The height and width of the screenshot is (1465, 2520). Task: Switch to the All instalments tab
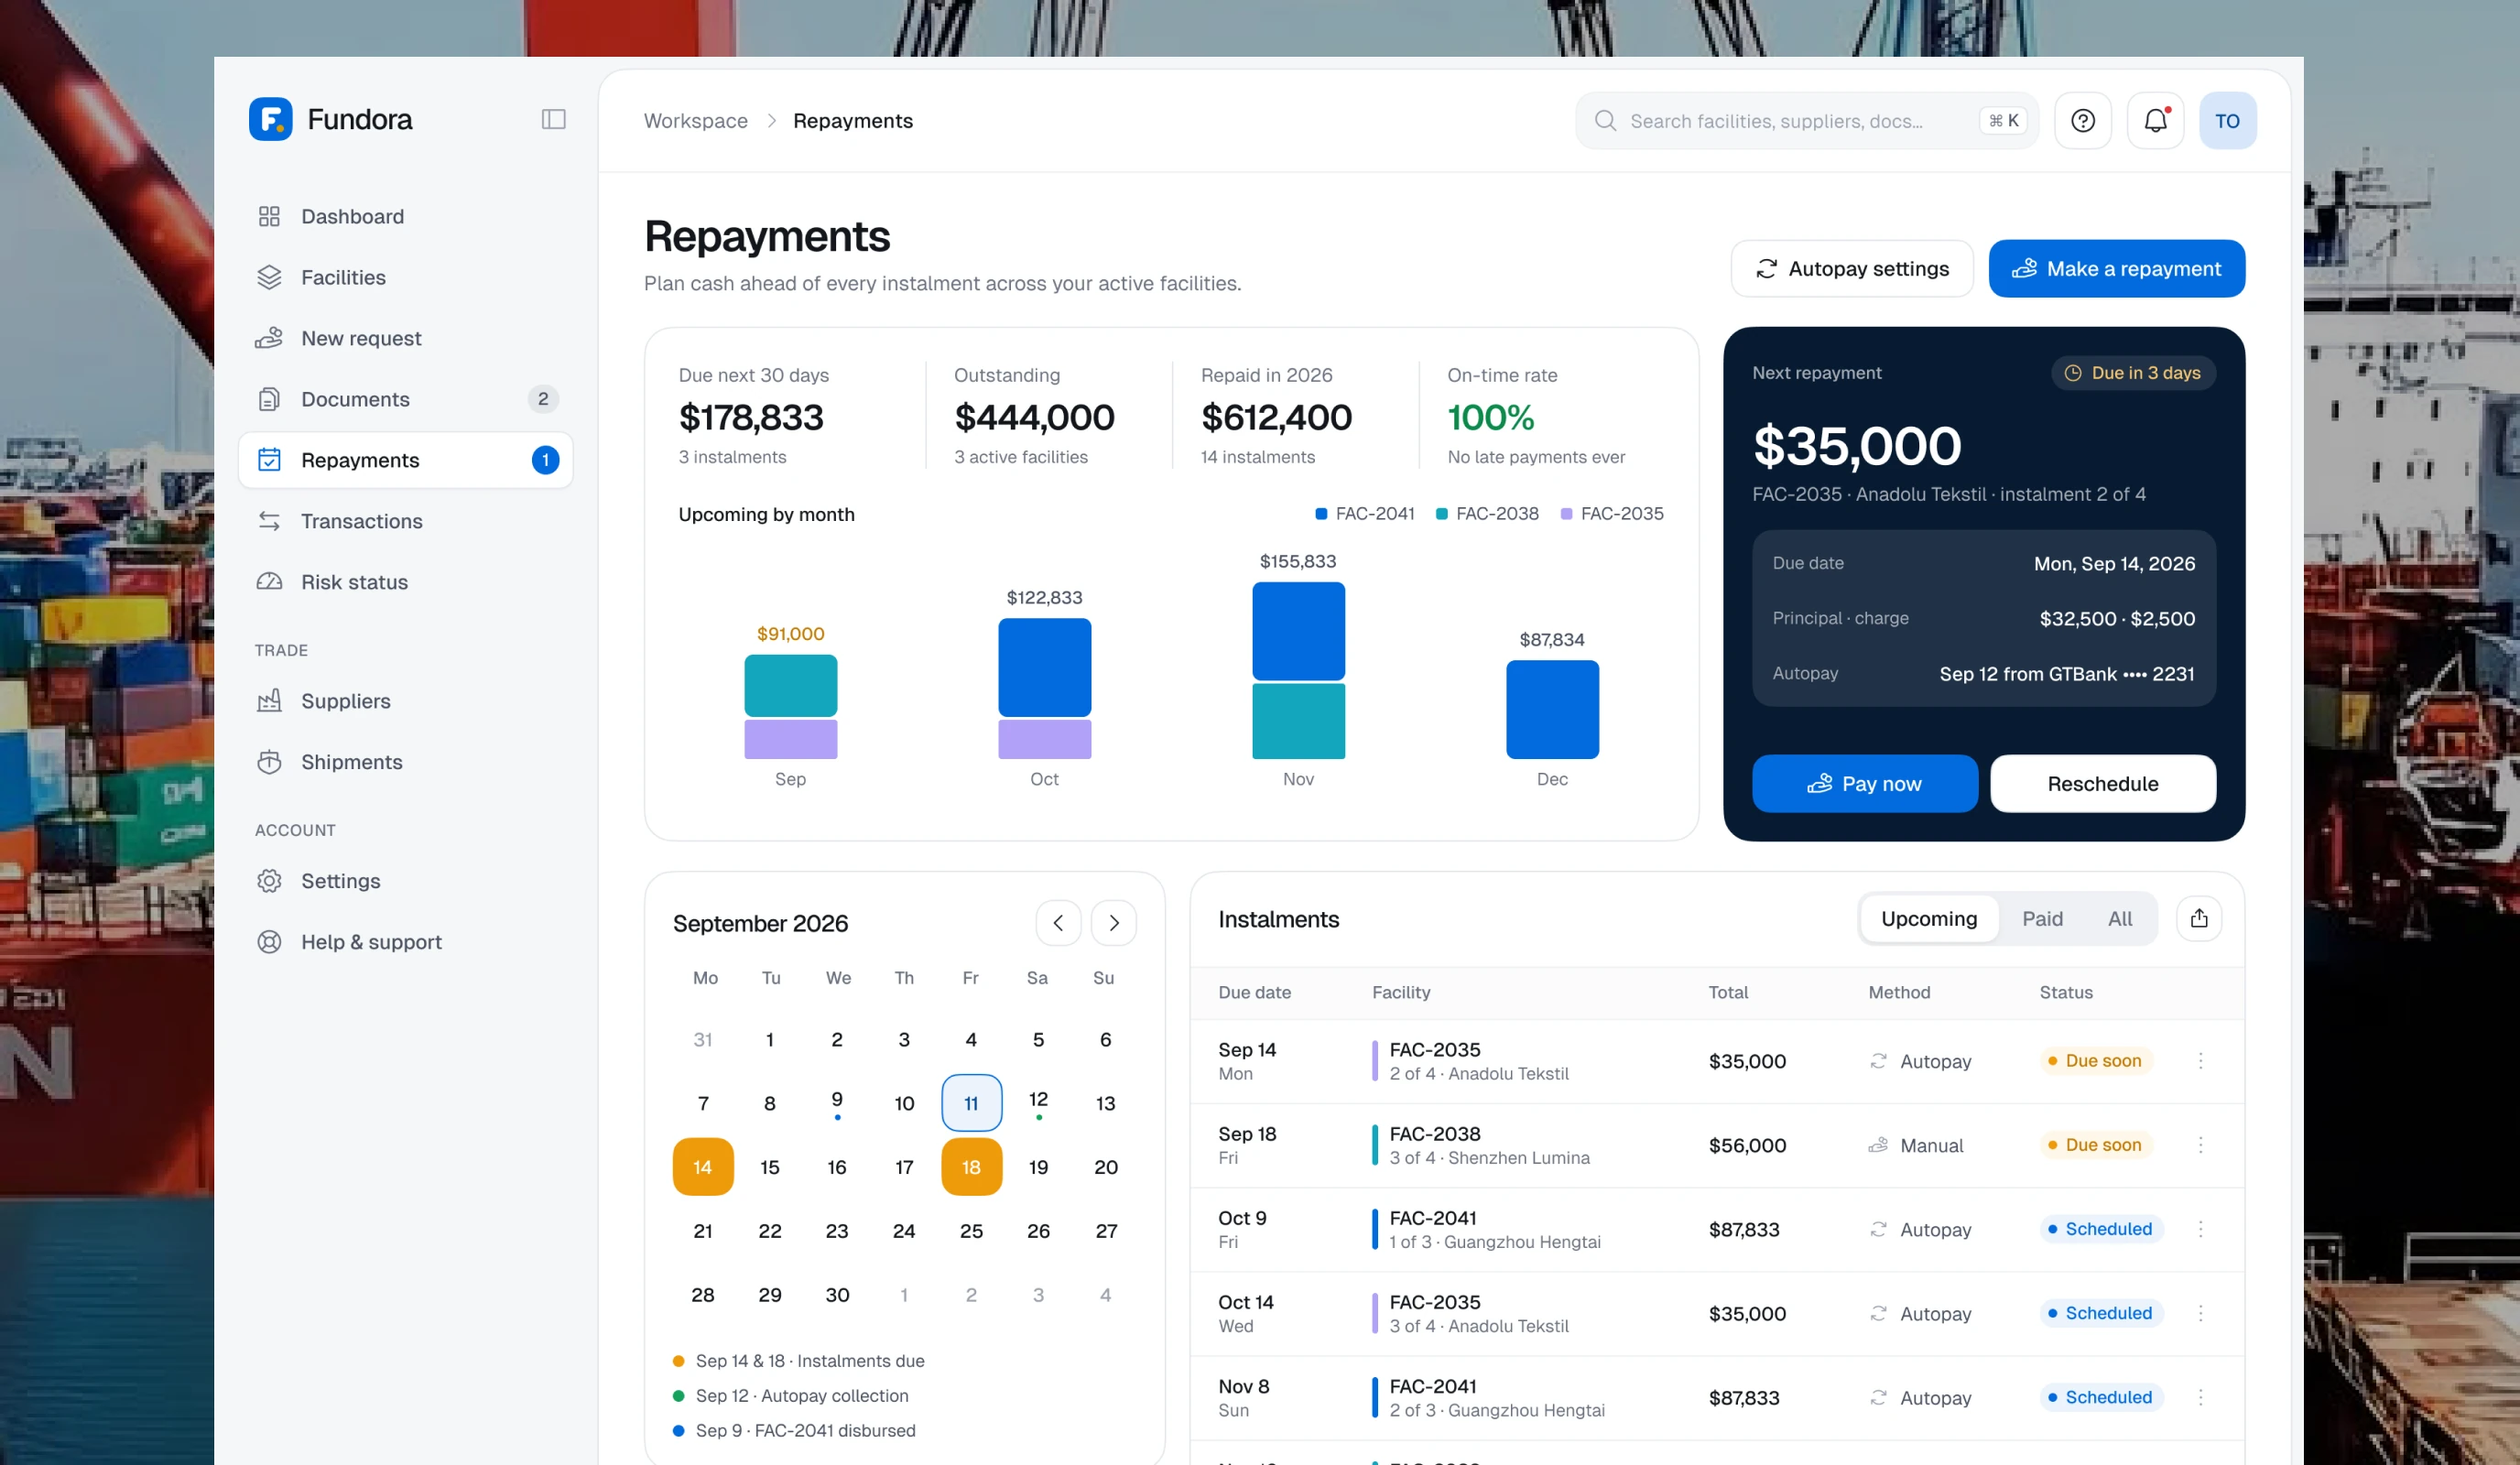(x=2119, y=918)
